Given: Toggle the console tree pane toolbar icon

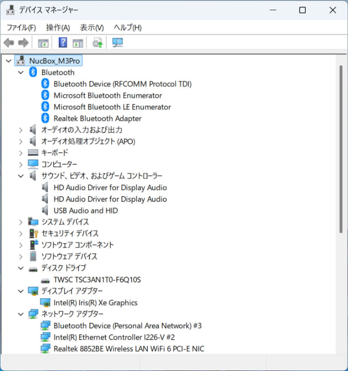Looking at the screenshot, I should [43, 43].
